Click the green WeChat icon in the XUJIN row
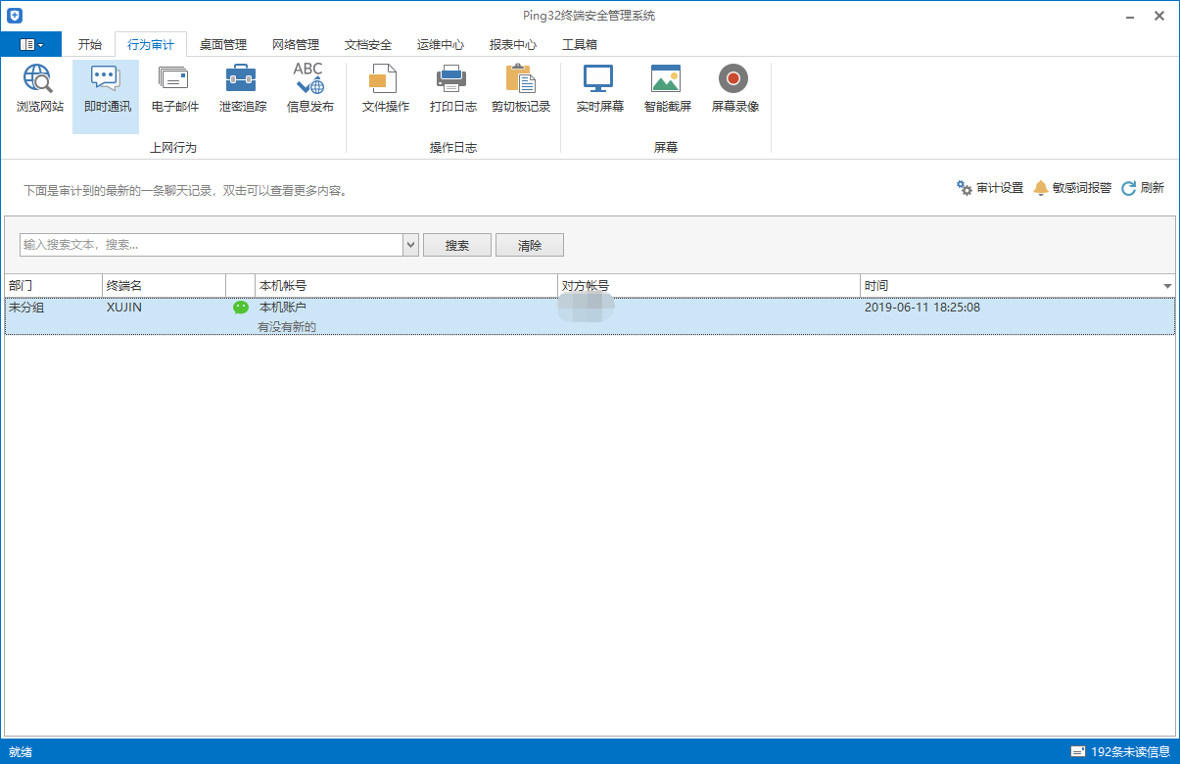The image size is (1180, 764). click(x=241, y=308)
